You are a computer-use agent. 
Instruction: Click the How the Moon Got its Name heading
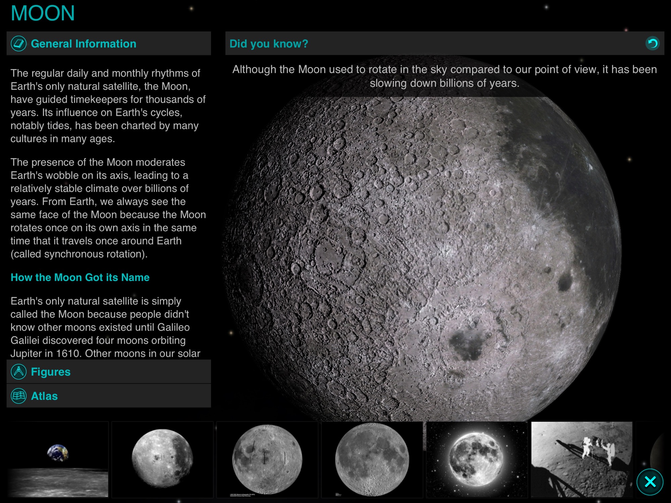(x=80, y=277)
